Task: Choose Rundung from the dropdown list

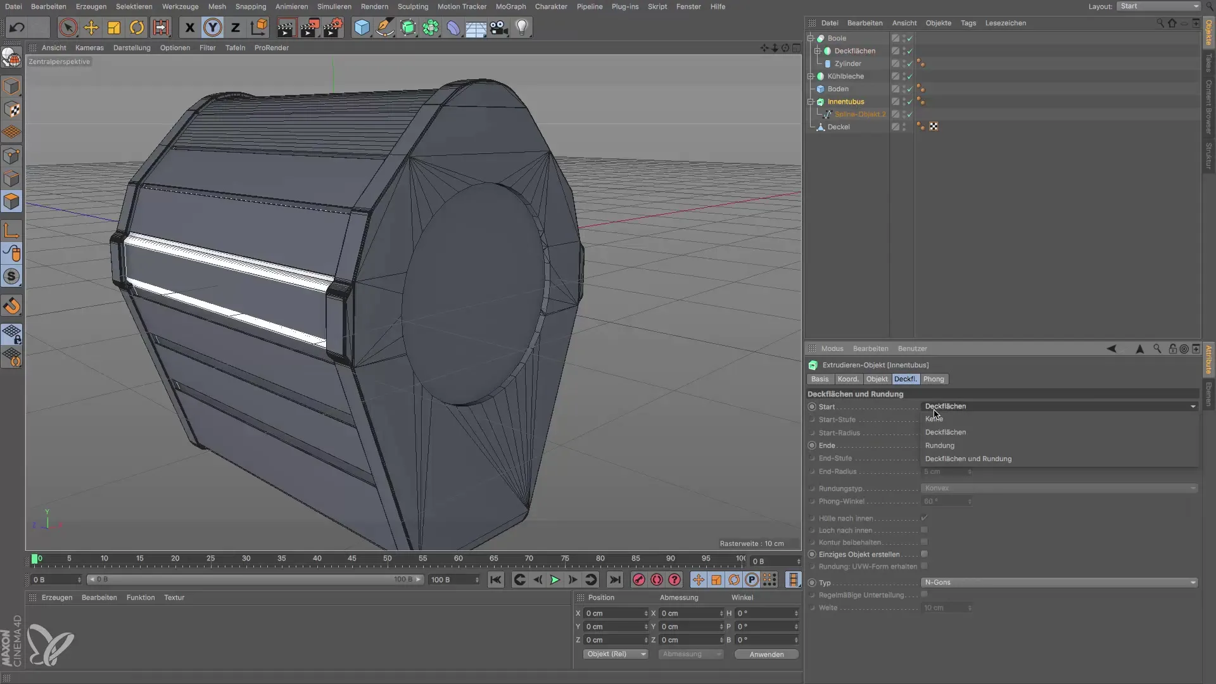Action: click(x=1059, y=445)
